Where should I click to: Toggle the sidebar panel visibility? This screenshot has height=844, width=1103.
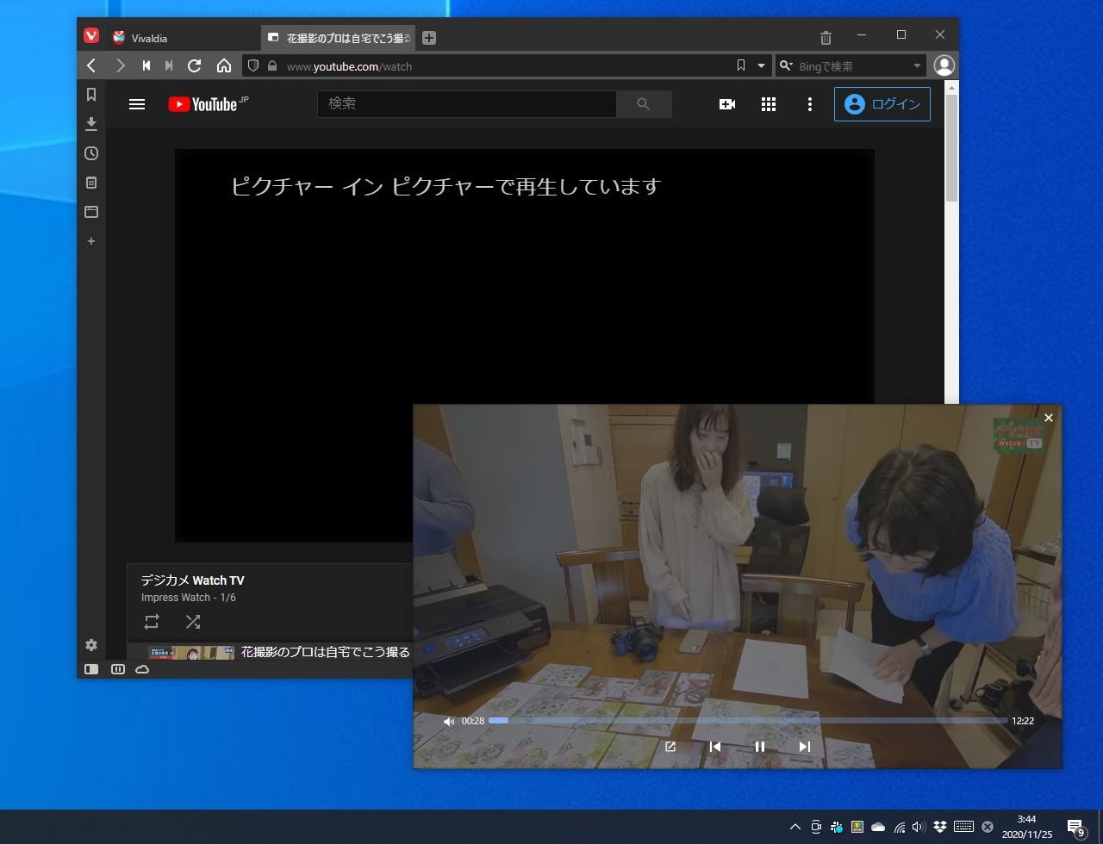click(x=91, y=669)
